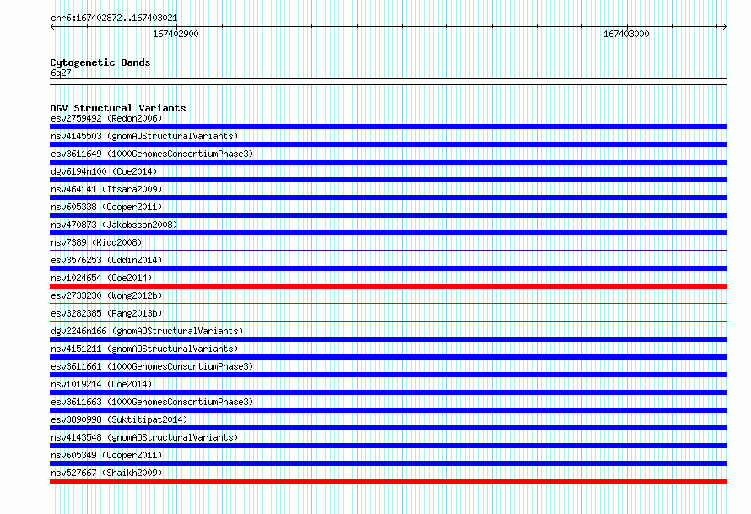Click the esv3576253 (Uddin2014) label

coord(106,260)
